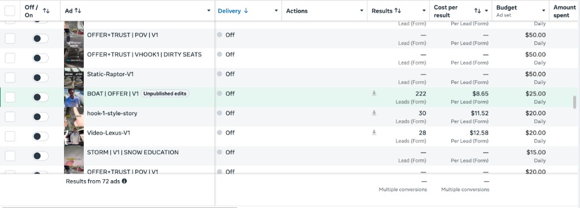Open the Delivery column dropdown arrow
This screenshot has width=580, height=208.
(x=276, y=11)
